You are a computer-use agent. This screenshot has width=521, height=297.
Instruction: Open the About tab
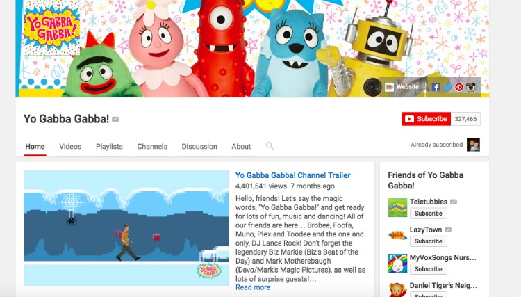click(241, 147)
